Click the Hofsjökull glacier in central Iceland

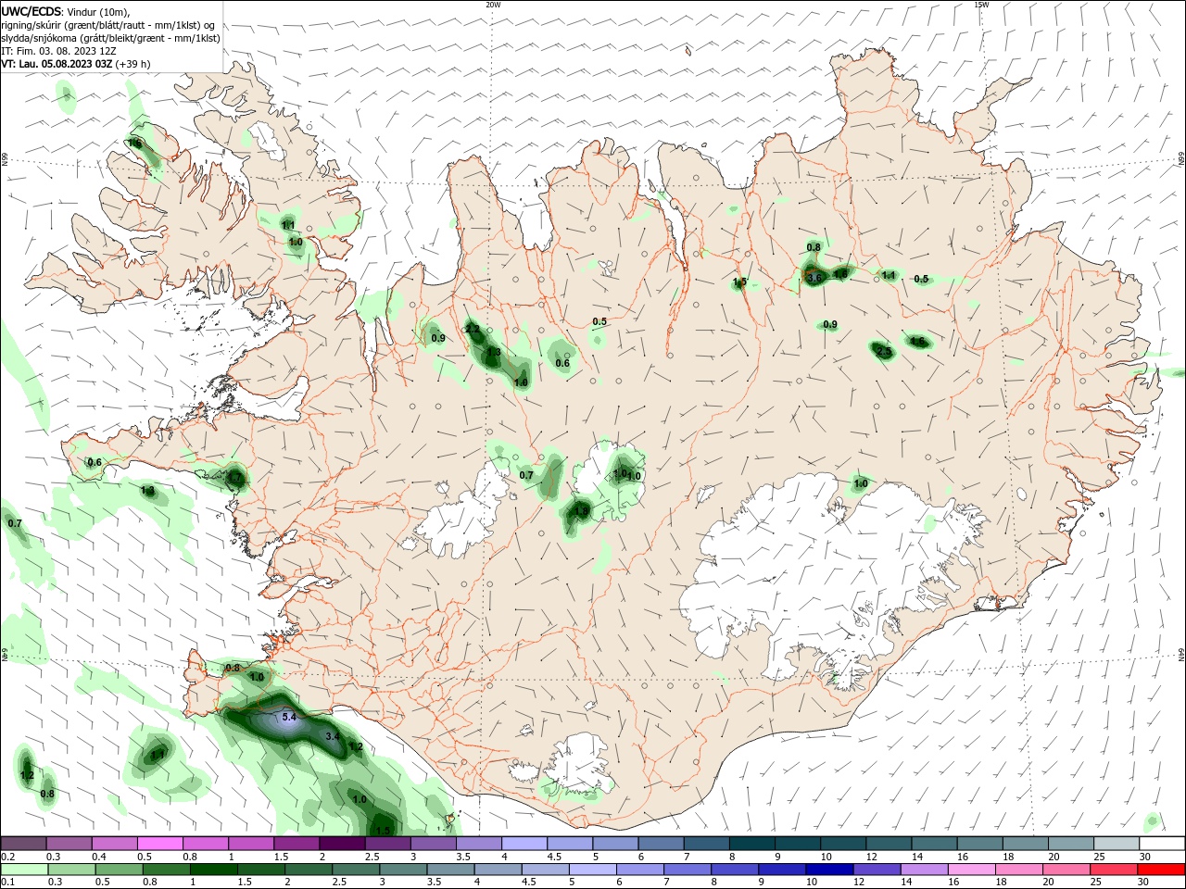[x=609, y=482]
